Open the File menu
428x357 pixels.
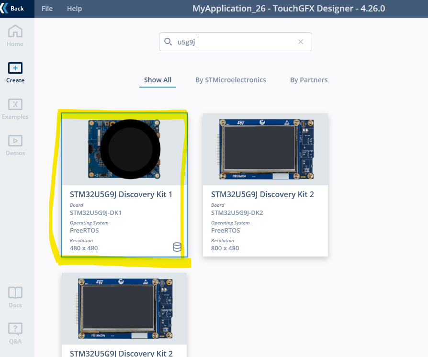point(46,8)
